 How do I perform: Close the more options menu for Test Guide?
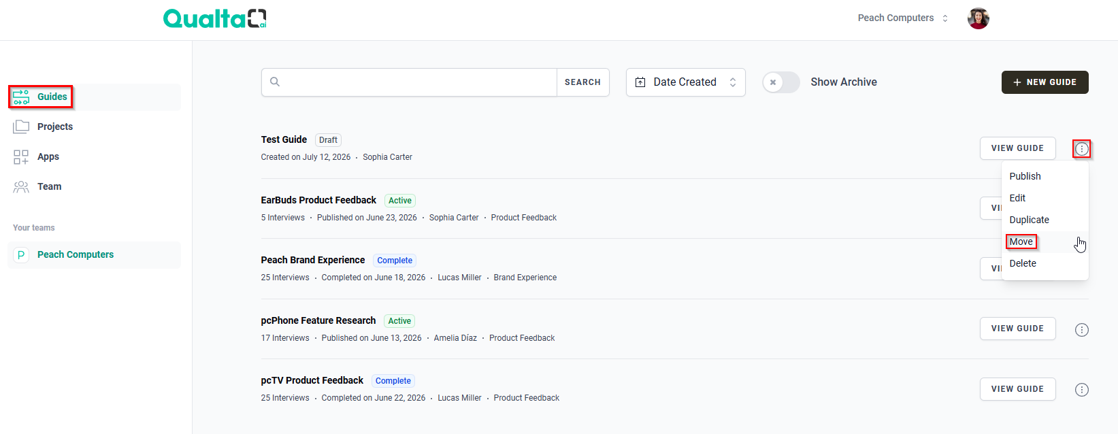[x=1081, y=148]
